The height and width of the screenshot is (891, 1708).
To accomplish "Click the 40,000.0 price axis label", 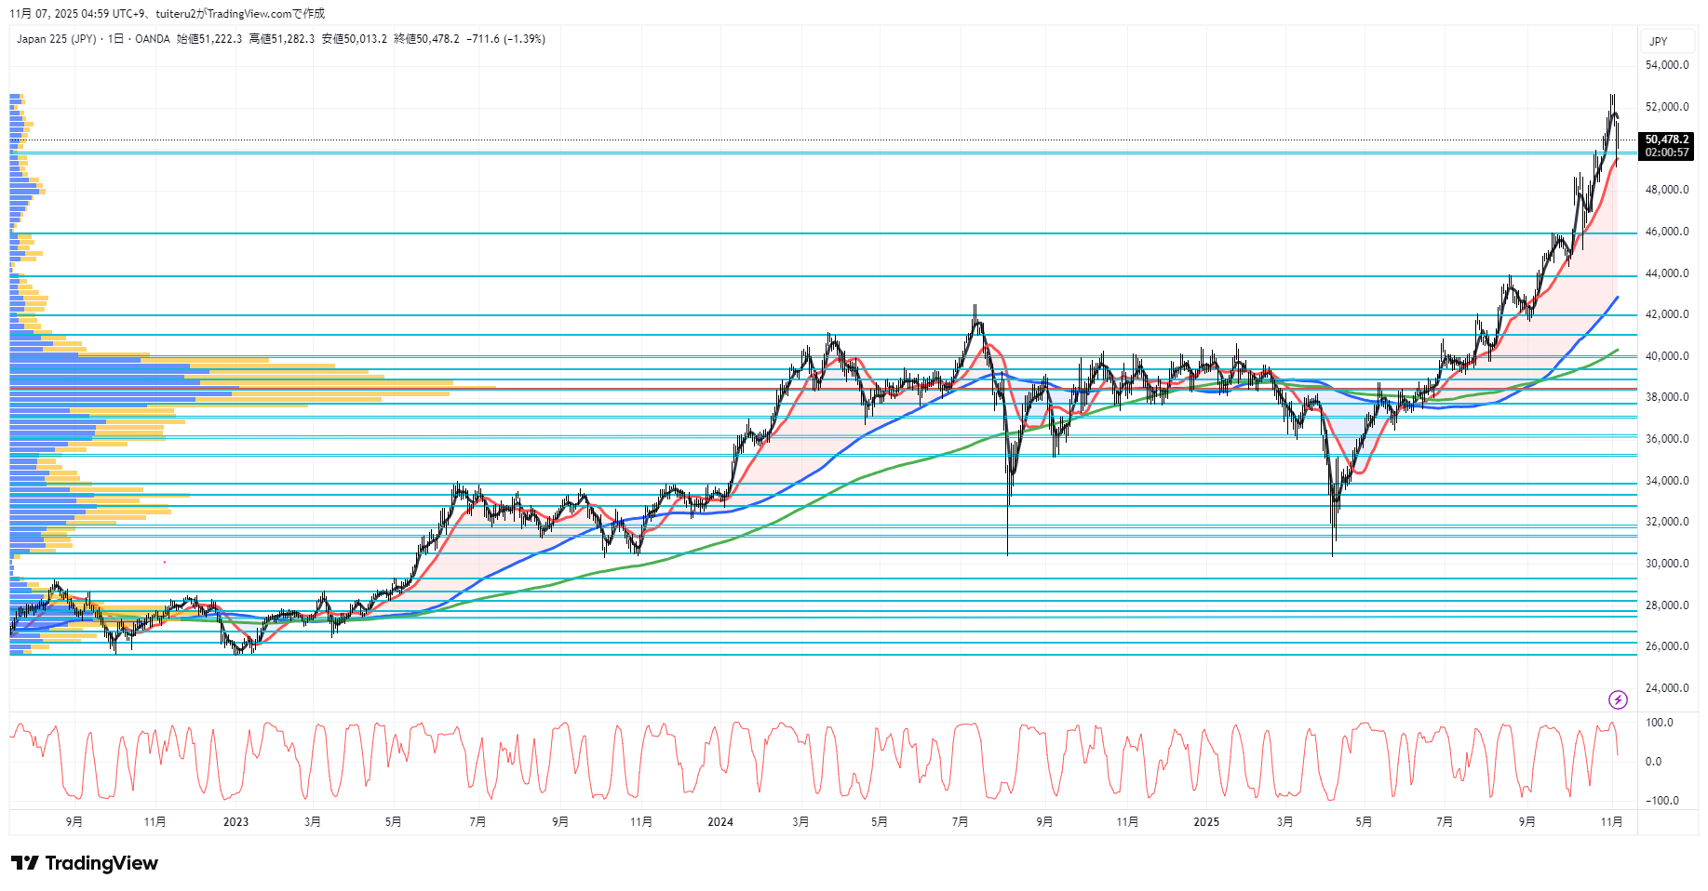I will click(1666, 356).
